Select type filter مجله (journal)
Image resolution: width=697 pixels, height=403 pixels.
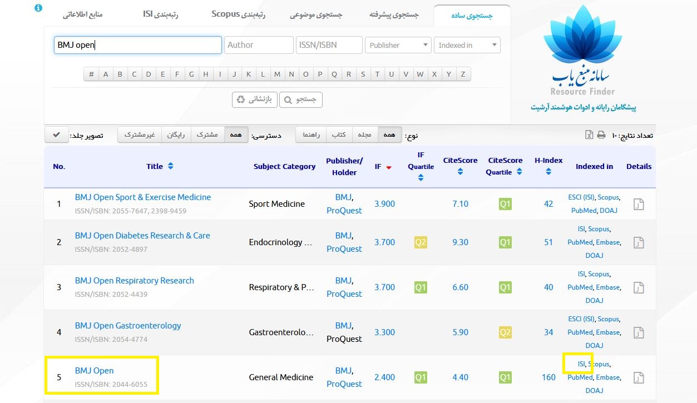pos(364,135)
